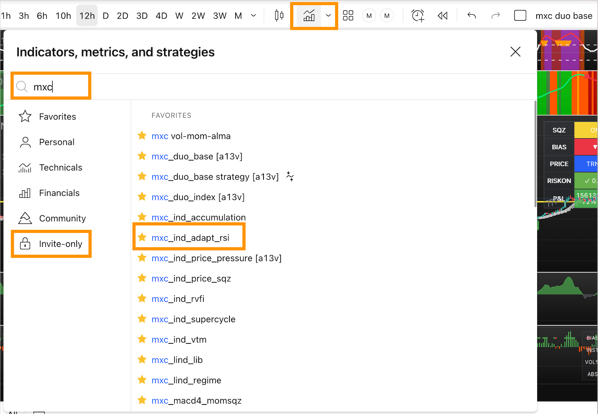The height and width of the screenshot is (414, 598).
Task: Expand the indicators favorites dropdown arrow
Action: (328, 15)
